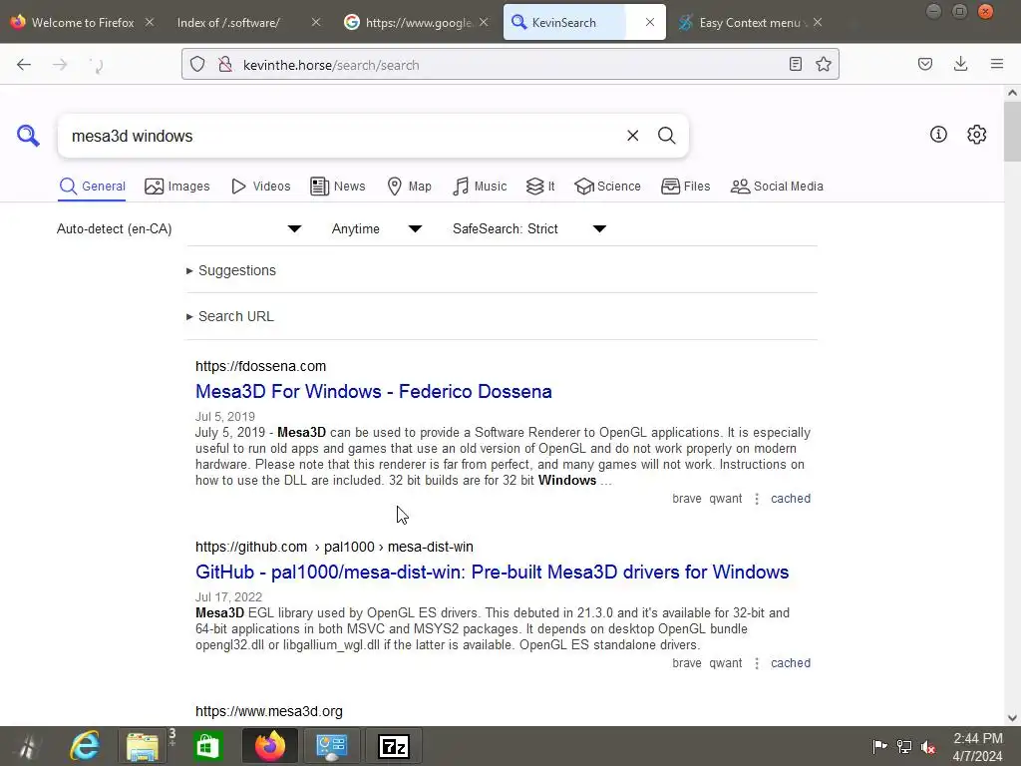Switch to the Files category
Screen dimensions: 1021x766
pyautogui.click(x=685, y=187)
